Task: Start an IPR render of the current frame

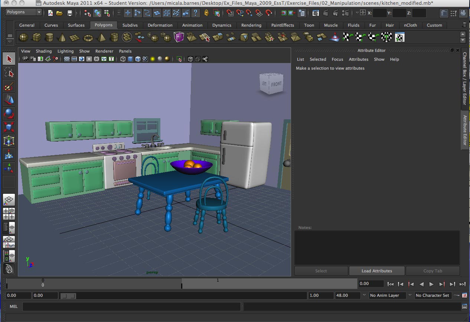Action: click(x=335, y=13)
